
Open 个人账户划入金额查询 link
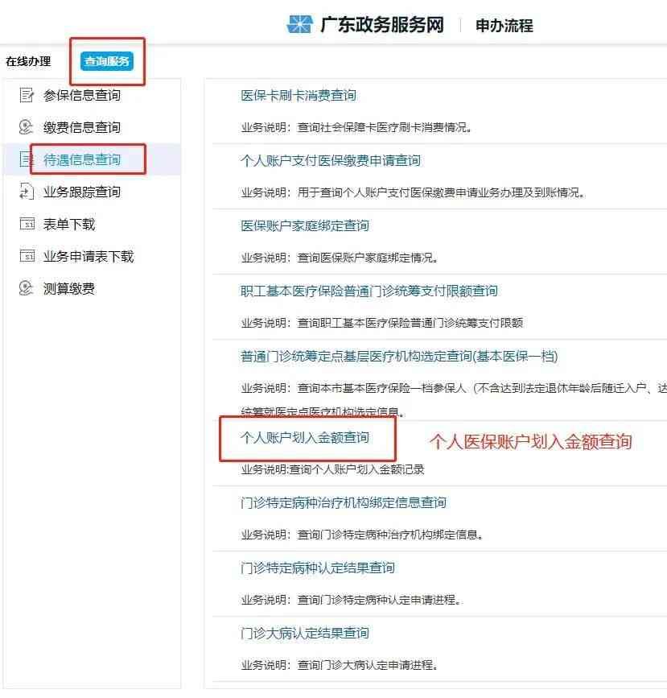(305, 438)
